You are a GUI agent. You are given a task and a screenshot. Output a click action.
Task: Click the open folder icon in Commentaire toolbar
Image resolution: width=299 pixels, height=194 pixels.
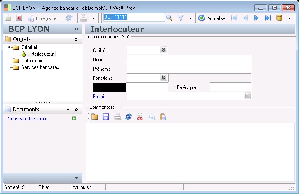(x=94, y=117)
